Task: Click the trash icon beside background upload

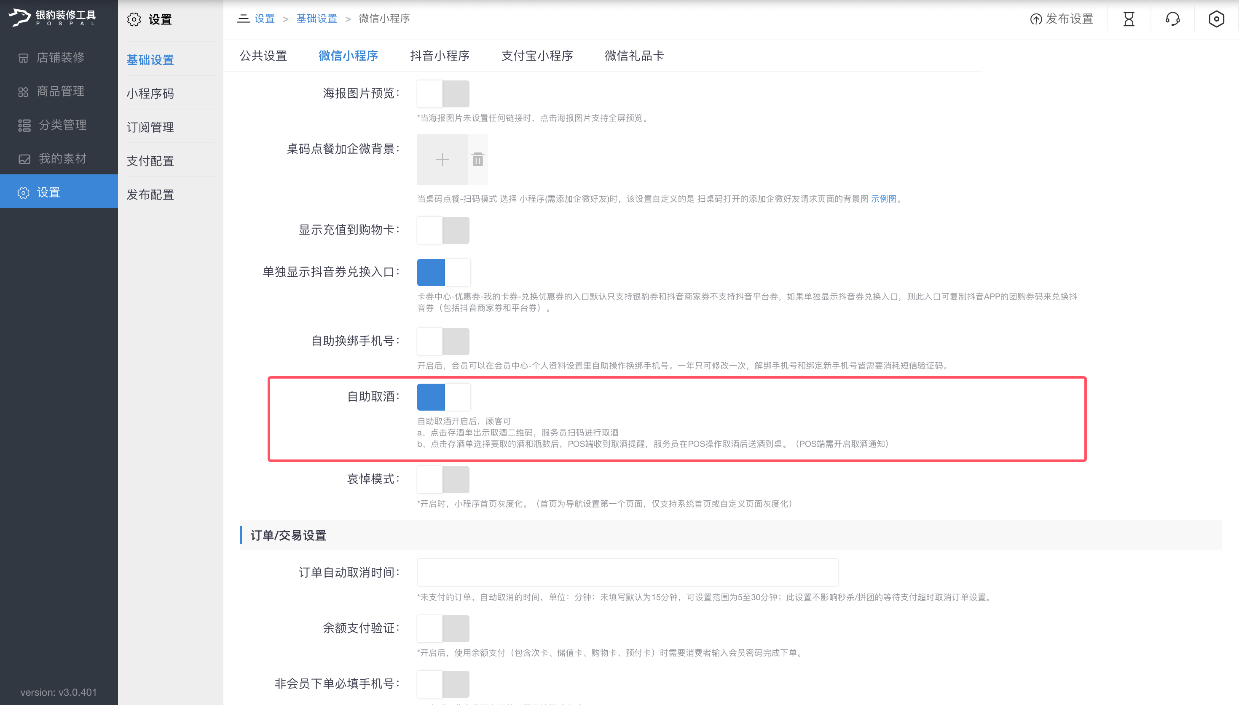Action: 477,159
